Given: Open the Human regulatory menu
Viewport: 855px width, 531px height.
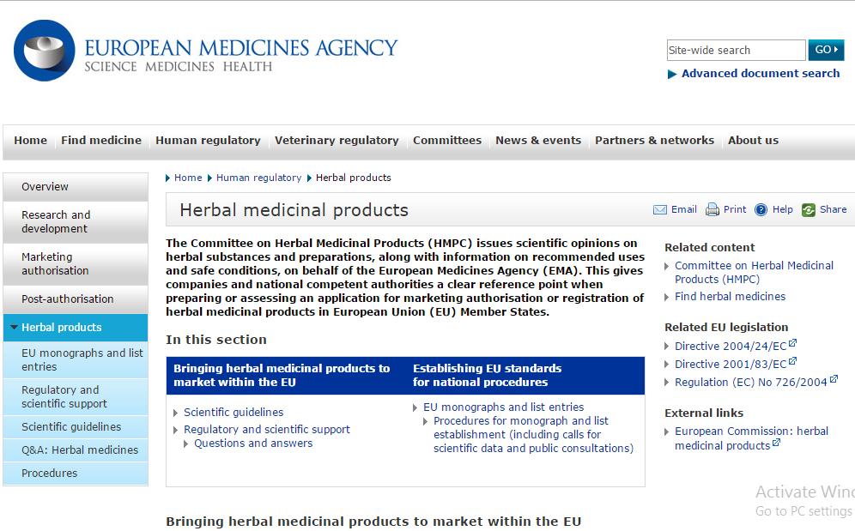Looking at the screenshot, I should tap(208, 140).
